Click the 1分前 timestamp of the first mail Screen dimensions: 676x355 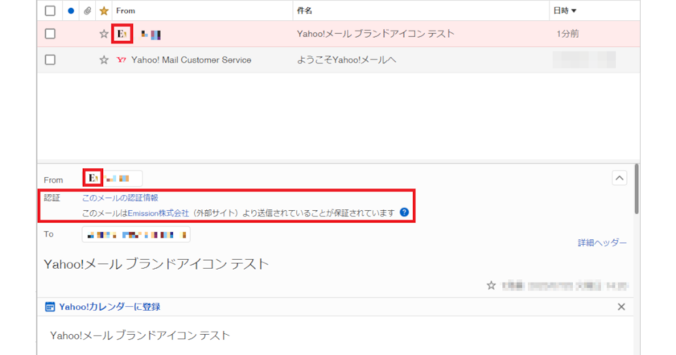click(567, 34)
